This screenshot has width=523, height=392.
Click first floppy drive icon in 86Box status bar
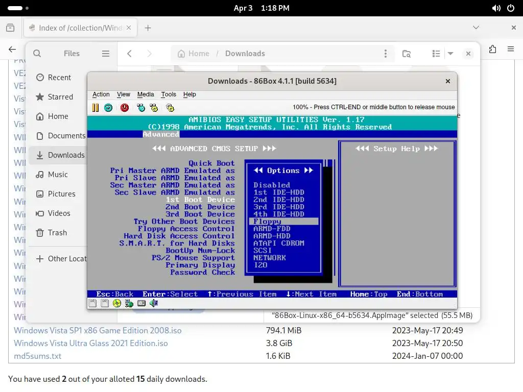click(92, 303)
